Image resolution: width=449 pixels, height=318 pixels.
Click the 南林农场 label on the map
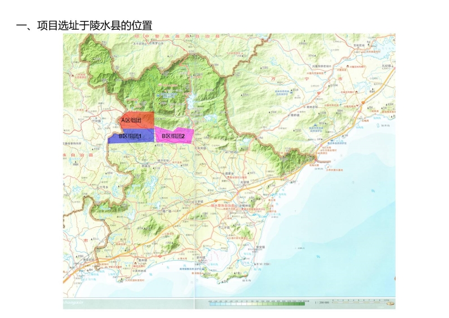[x=313, y=107]
